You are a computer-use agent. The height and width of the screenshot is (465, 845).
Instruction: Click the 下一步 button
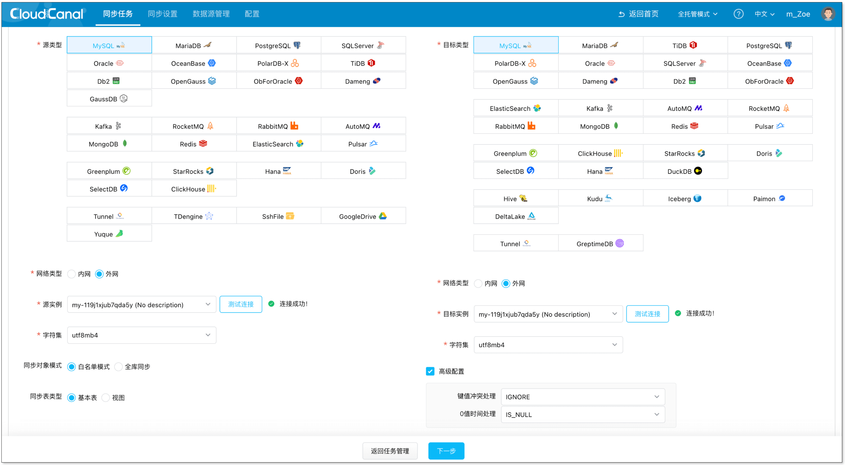click(x=446, y=451)
